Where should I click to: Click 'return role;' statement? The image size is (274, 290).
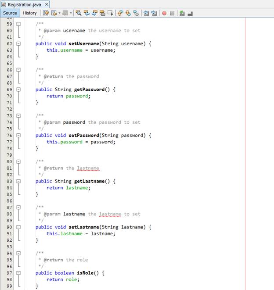[x=63, y=279]
